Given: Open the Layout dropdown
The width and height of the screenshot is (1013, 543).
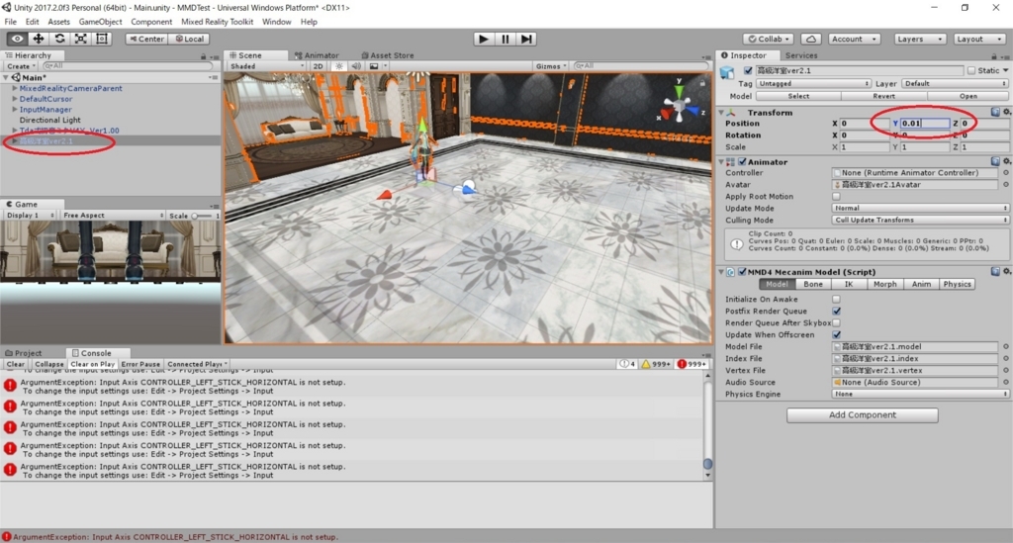Looking at the screenshot, I should pos(978,39).
